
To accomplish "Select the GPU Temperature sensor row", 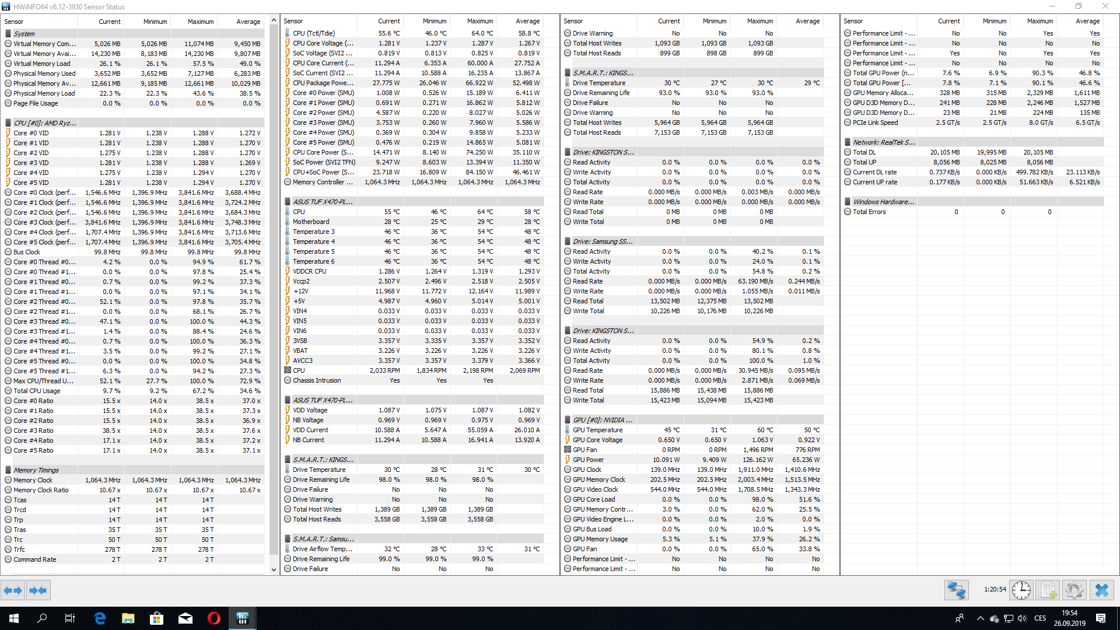I will [597, 430].
